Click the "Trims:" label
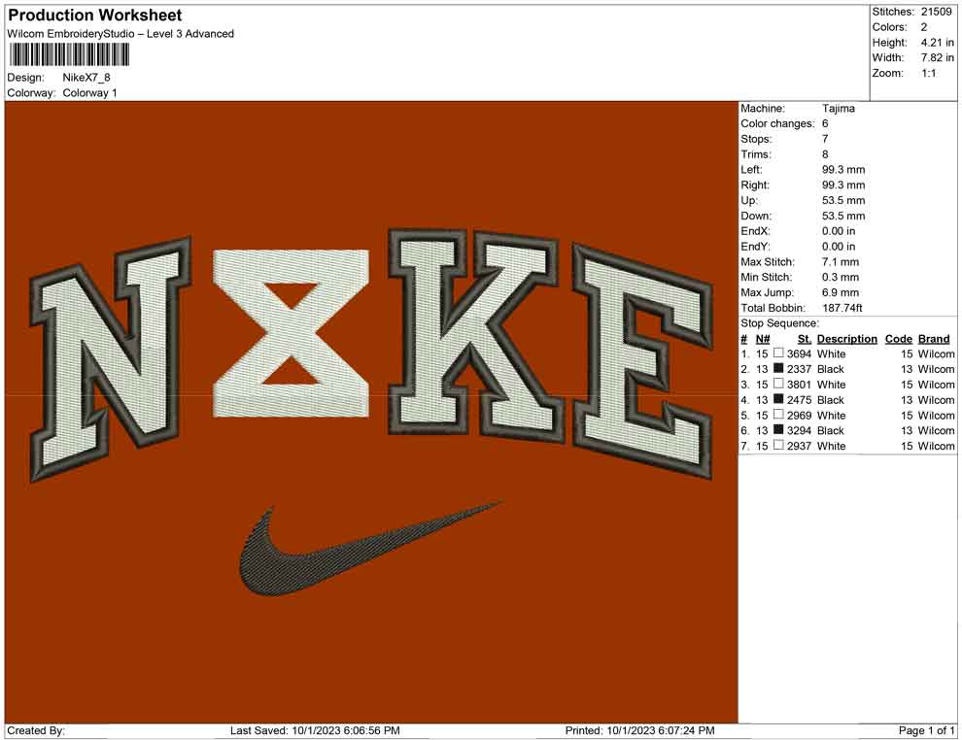 point(756,153)
